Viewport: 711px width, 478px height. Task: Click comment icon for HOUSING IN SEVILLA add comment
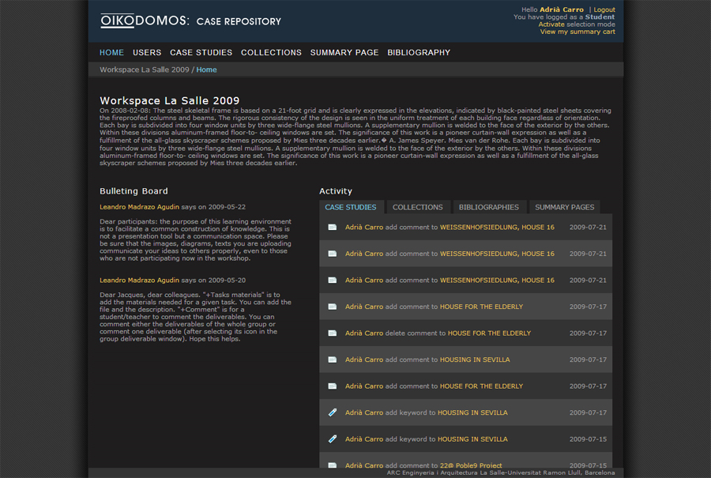[x=333, y=359]
